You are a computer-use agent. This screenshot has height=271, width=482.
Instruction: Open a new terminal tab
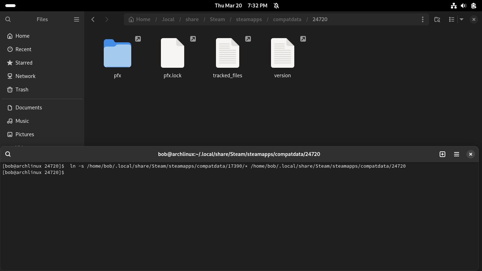click(442, 154)
